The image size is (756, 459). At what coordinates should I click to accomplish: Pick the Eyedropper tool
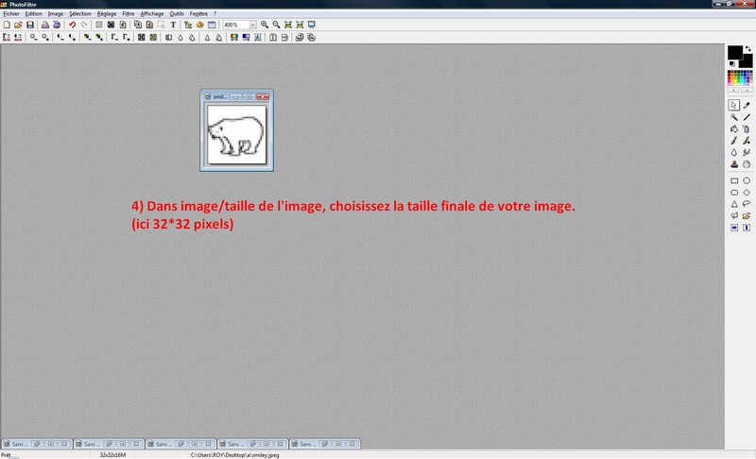click(747, 105)
